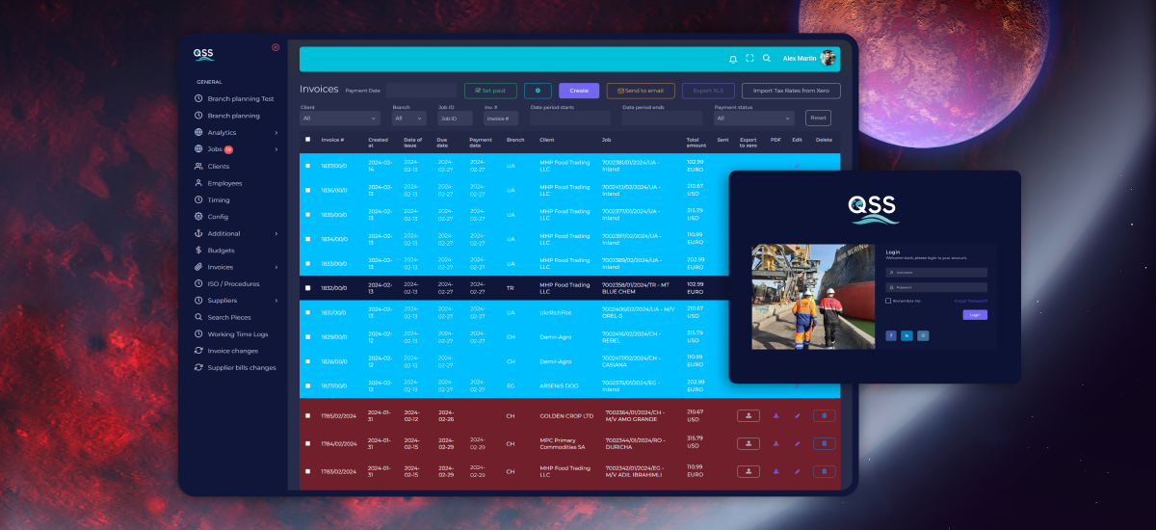This screenshot has width=1156, height=530.
Task: Download PDF for invoice 1783/02/2024
Action: point(775,472)
